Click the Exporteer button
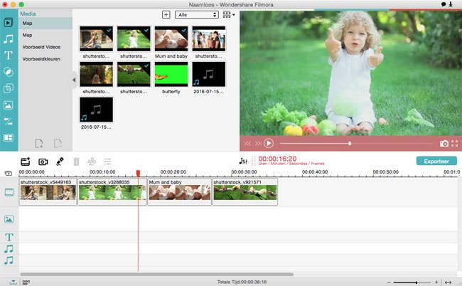462x286 pixels. tap(436, 161)
